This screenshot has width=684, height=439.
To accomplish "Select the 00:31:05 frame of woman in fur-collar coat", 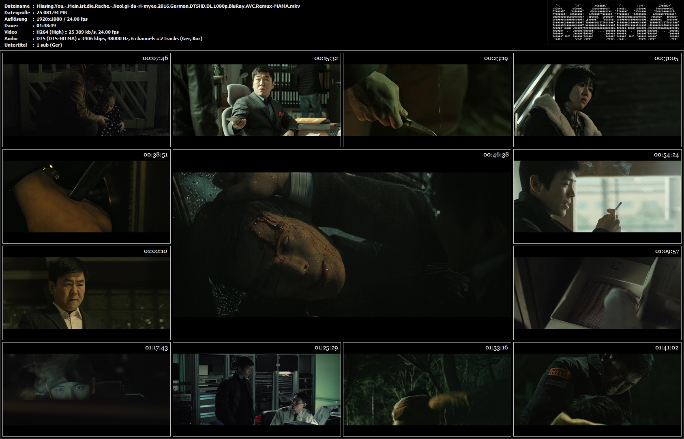I will click(x=597, y=100).
